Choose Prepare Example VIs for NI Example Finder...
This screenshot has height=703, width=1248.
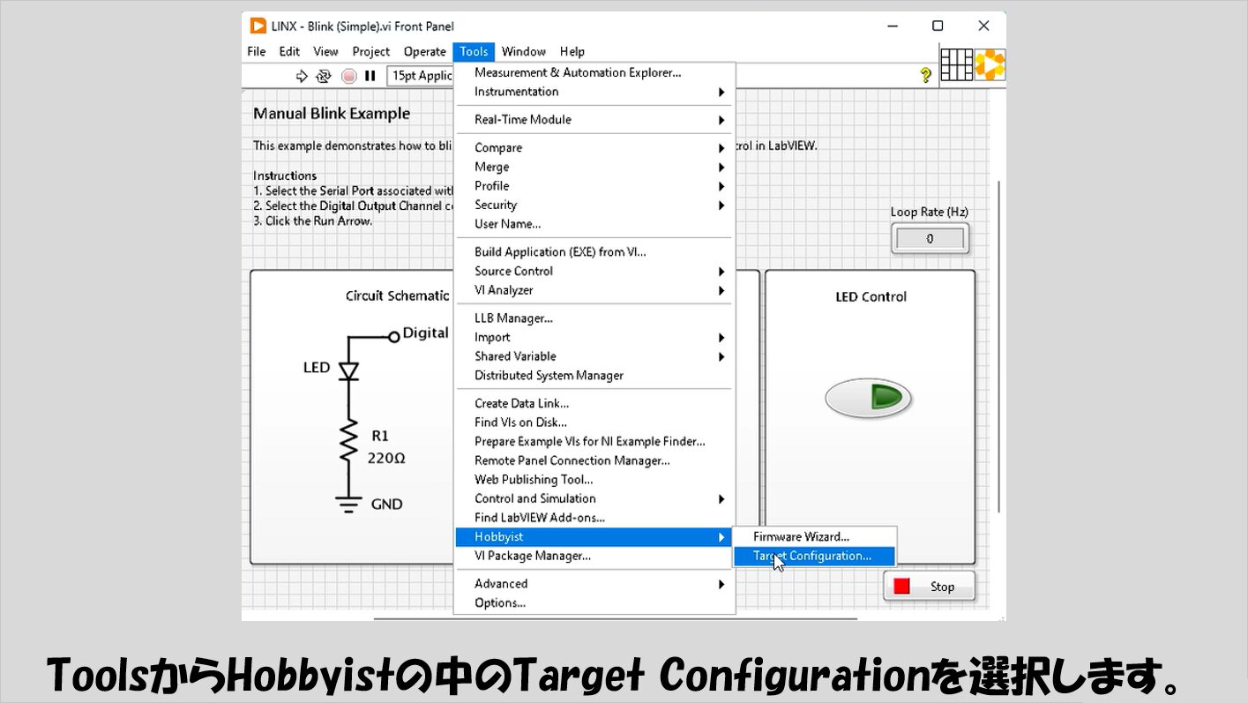pyautogui.click(x=594, y=442)
